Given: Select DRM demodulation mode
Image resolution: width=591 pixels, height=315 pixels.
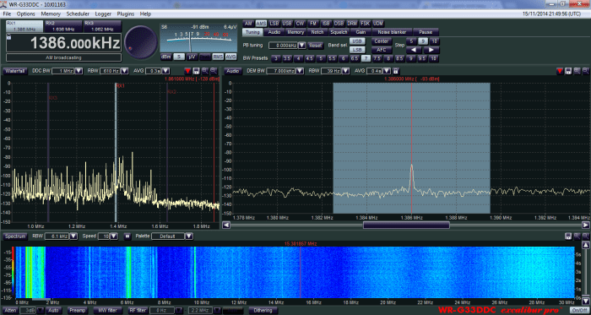Looking at the screenshot, I should (352, 23).
